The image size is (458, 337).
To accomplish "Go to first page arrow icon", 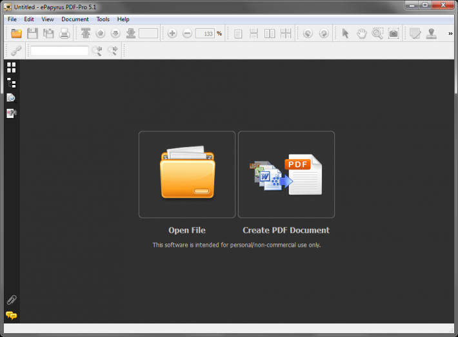I will tap(86, 34).
